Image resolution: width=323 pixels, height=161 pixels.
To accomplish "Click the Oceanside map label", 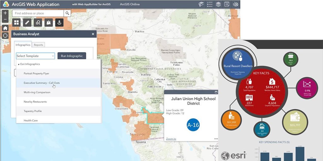I will [x=121, y=108].
